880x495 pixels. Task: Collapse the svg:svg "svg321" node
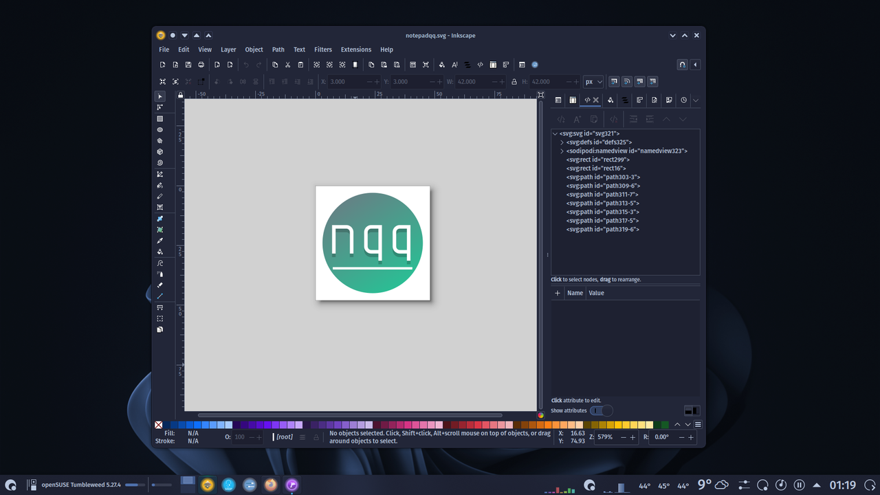pyautogui.click(x=555, y=133)
